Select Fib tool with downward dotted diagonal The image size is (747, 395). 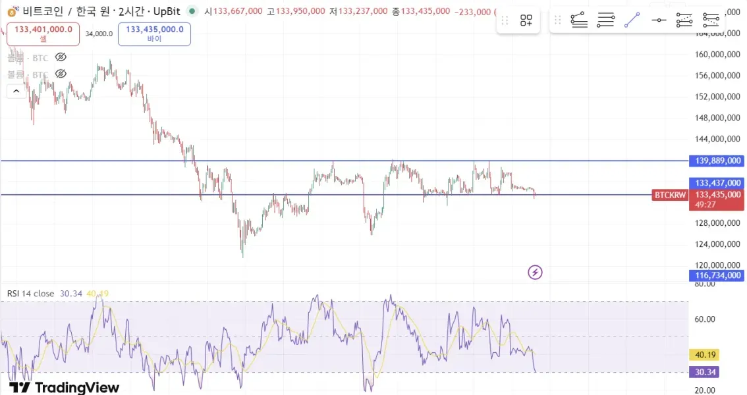coord(711,20)
